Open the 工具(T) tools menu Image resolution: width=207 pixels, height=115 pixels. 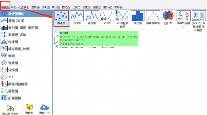76,7
